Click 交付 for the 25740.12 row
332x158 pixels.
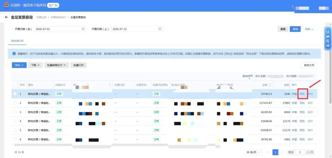pyautogui.click(x=310, y=94)
